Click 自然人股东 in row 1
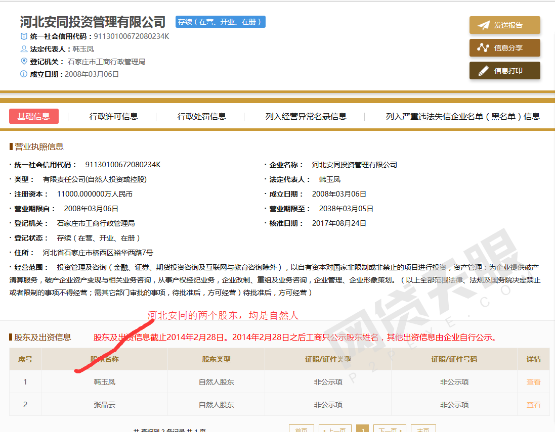 tap(216, 382)
